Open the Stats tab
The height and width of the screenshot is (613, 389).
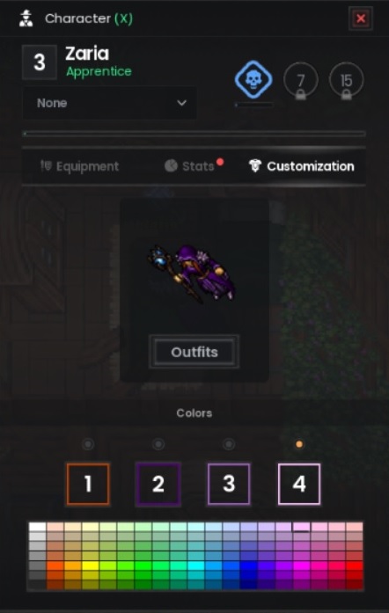[x=194, y=165]
